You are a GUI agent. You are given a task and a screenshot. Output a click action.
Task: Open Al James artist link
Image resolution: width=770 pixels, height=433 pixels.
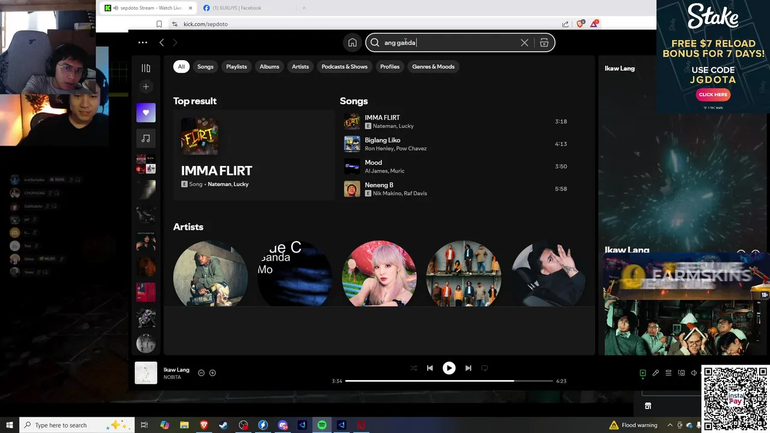[376, 171]
